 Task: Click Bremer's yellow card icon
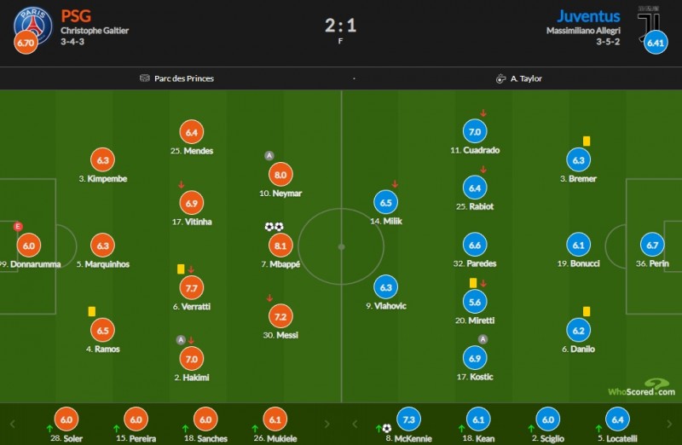[587, 141]
